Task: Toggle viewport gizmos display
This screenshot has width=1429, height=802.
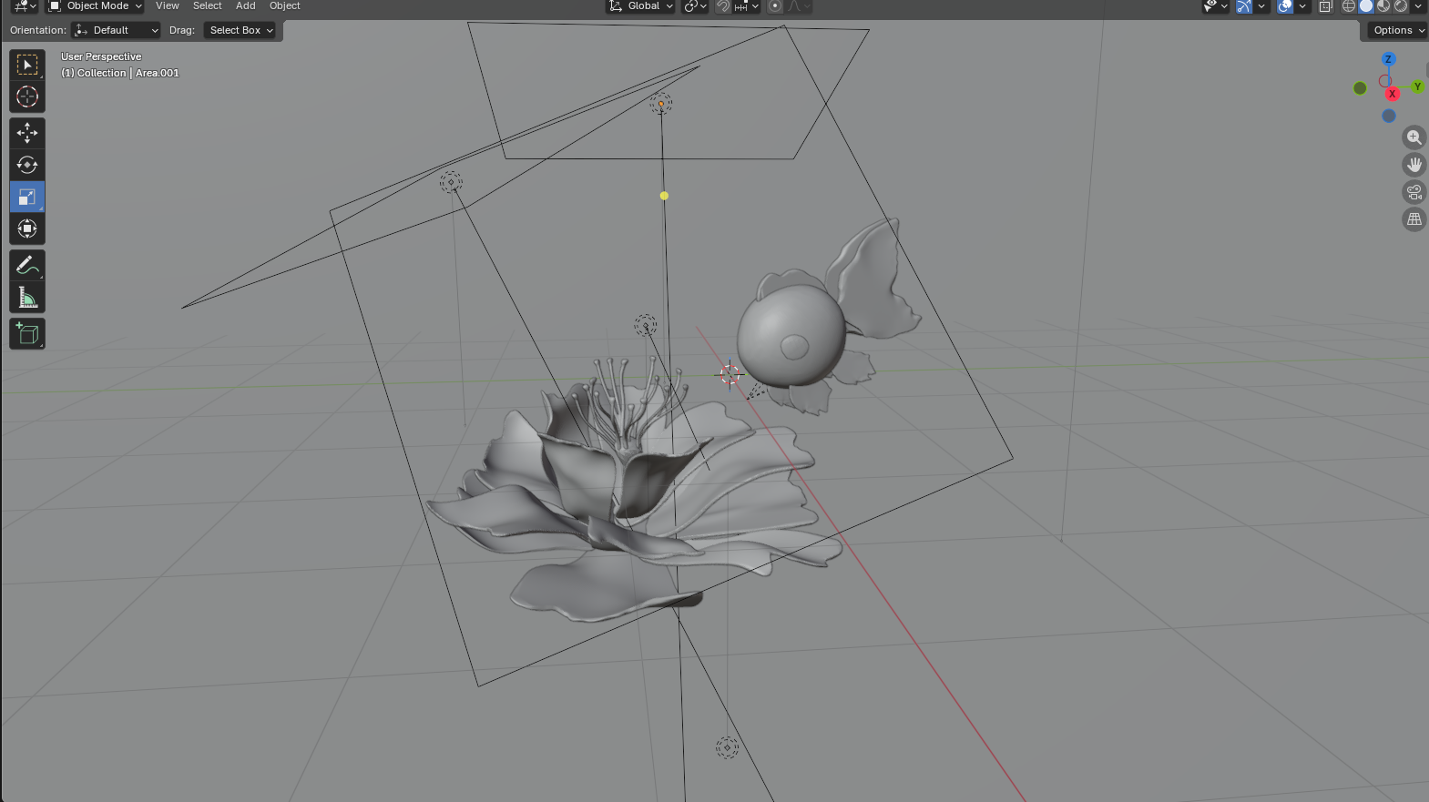Action: point(1244,6)
